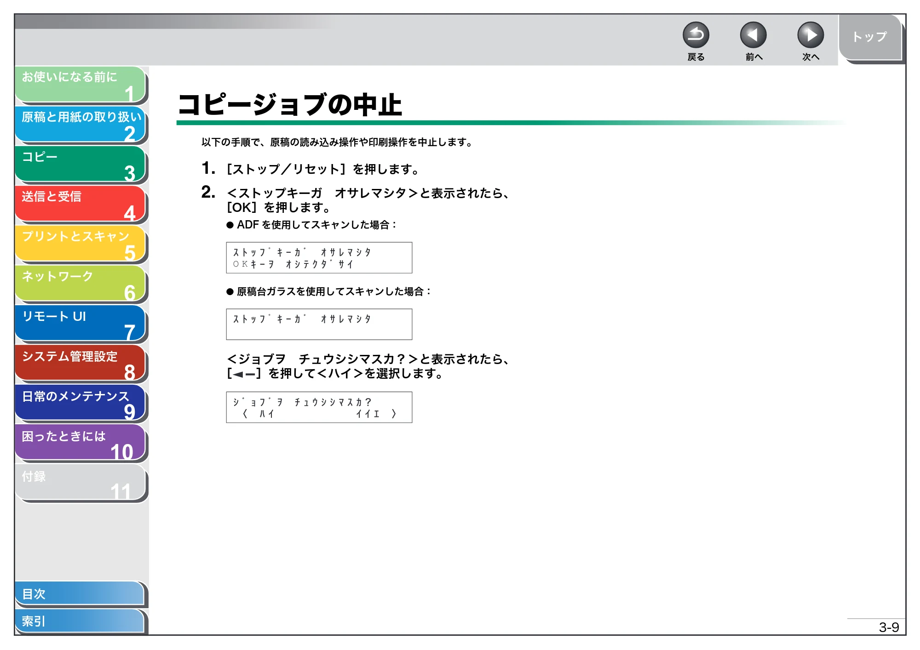Open chapter 10 困ったときには
The height and width of the screenshot is (650, 920).
80,443
